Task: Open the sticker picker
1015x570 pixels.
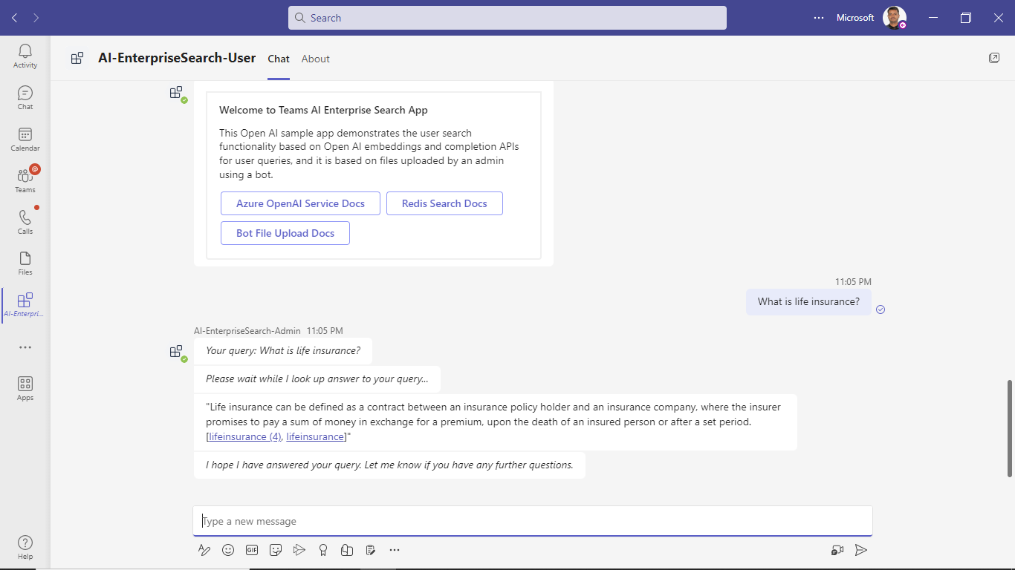Action: coord(276,550)
